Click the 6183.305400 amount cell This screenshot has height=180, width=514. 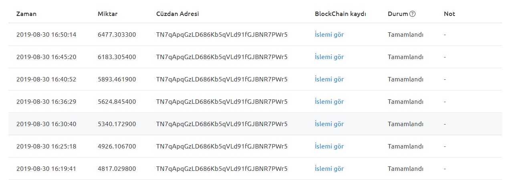(x=117, y=57)
